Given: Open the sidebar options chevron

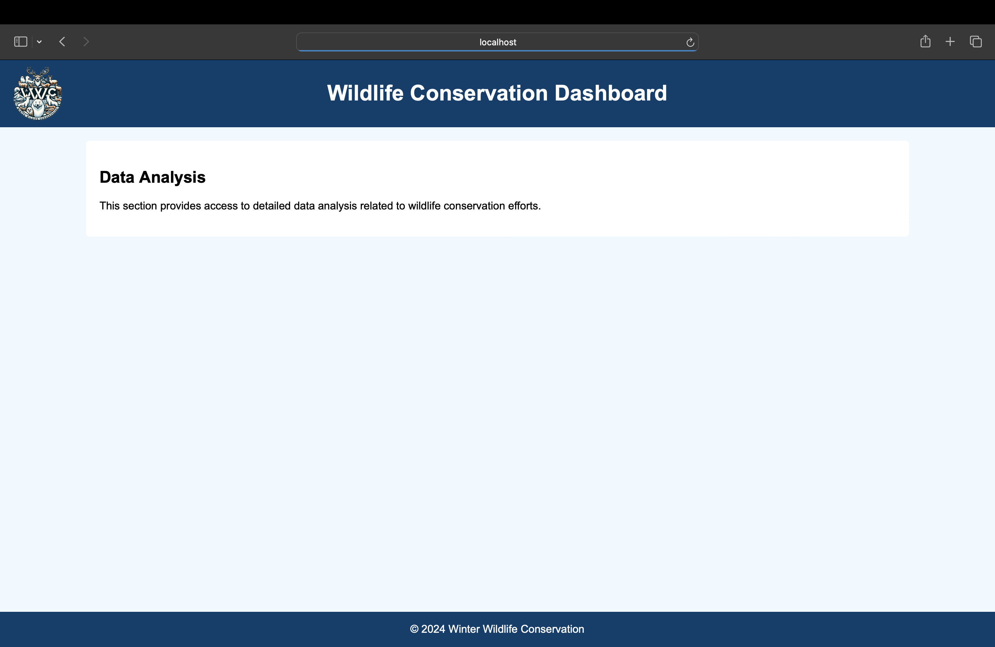Looking at the screenshot, I should click(x=39, y=41).
